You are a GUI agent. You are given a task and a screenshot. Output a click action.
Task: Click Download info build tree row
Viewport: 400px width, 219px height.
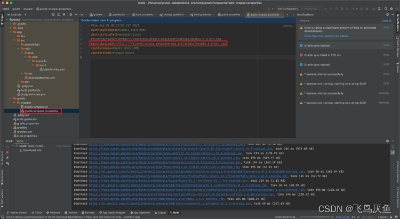[30, 150]
